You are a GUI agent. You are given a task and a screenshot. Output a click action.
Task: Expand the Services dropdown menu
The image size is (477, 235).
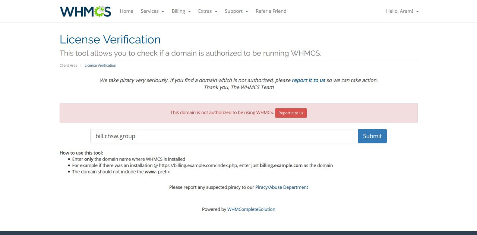(x=152, y=11)
